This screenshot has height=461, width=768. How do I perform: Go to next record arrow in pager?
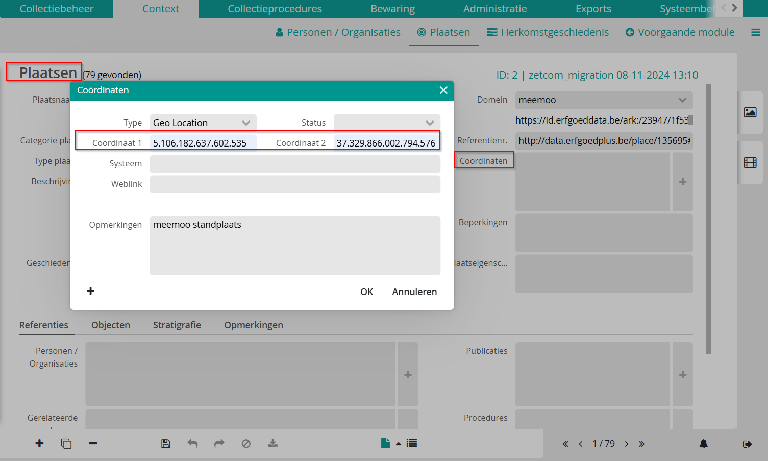pyautogui.click(x=627, y=444)
